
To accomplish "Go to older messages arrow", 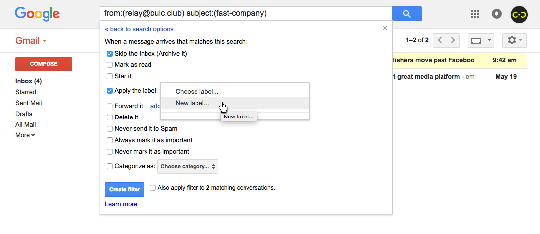I will (x=453, y=40).
